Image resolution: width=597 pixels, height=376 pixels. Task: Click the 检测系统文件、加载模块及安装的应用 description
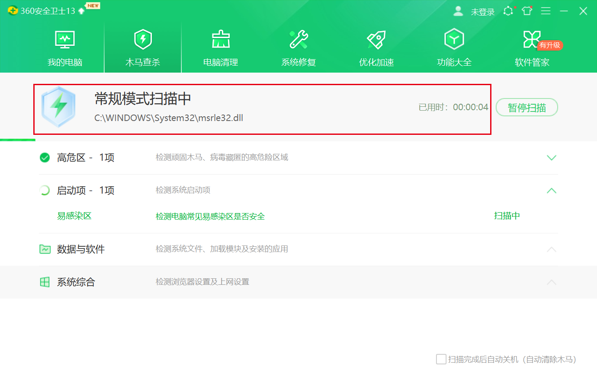coord(222,249)
